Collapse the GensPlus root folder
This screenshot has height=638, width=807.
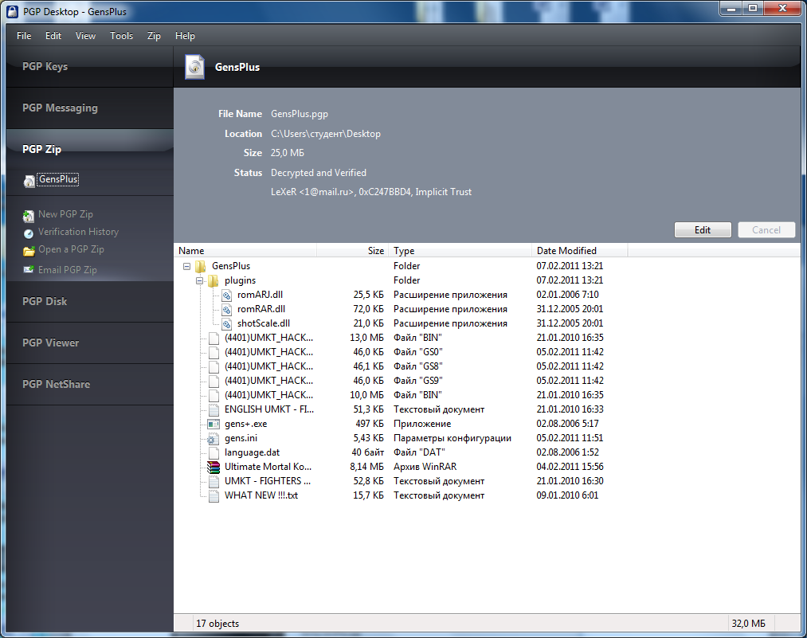click(x=187, y=267)
